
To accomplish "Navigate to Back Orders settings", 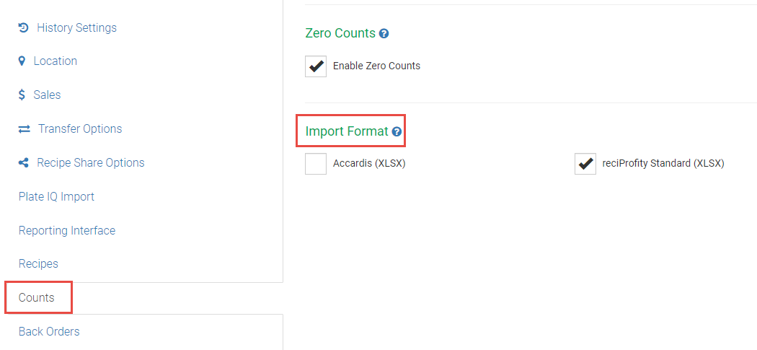I will 49,331.
